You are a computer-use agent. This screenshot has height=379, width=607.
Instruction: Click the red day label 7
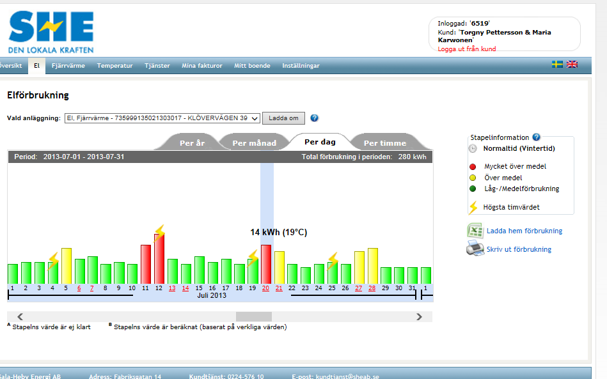click(91, 288)
